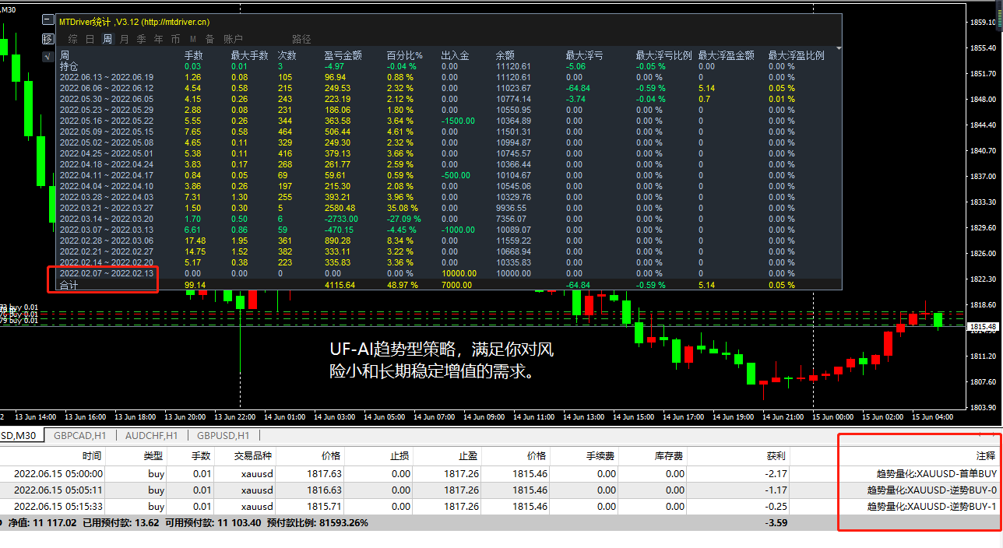The height and width of the screenshot is (548, 1003).
Task: Select the 币 currency statistics view
Action: click(x=174, y=38)
